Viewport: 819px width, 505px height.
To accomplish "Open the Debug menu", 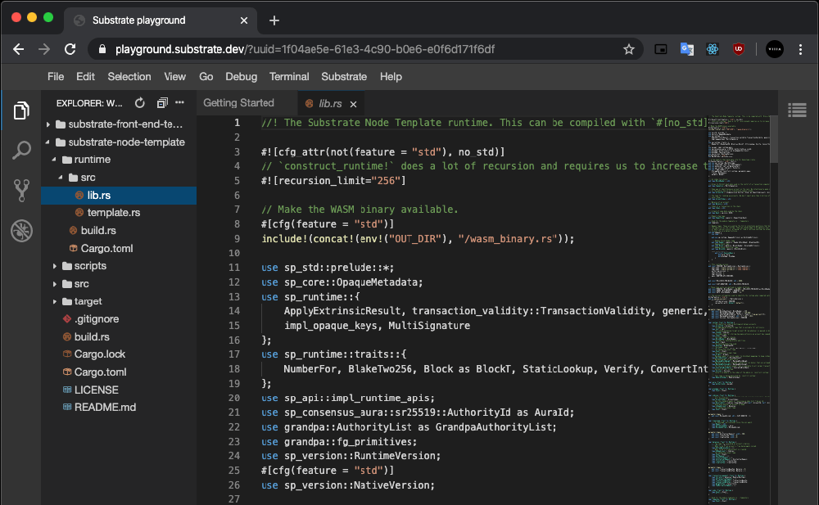I will tap(242, 77).
